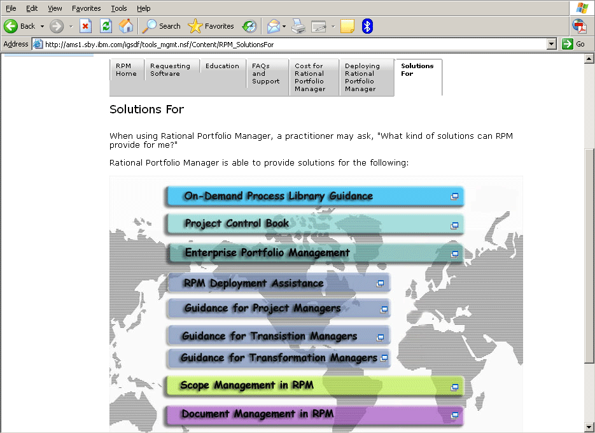Print the page with printer icon
The image size is (595, 433).
coord(298,26)
